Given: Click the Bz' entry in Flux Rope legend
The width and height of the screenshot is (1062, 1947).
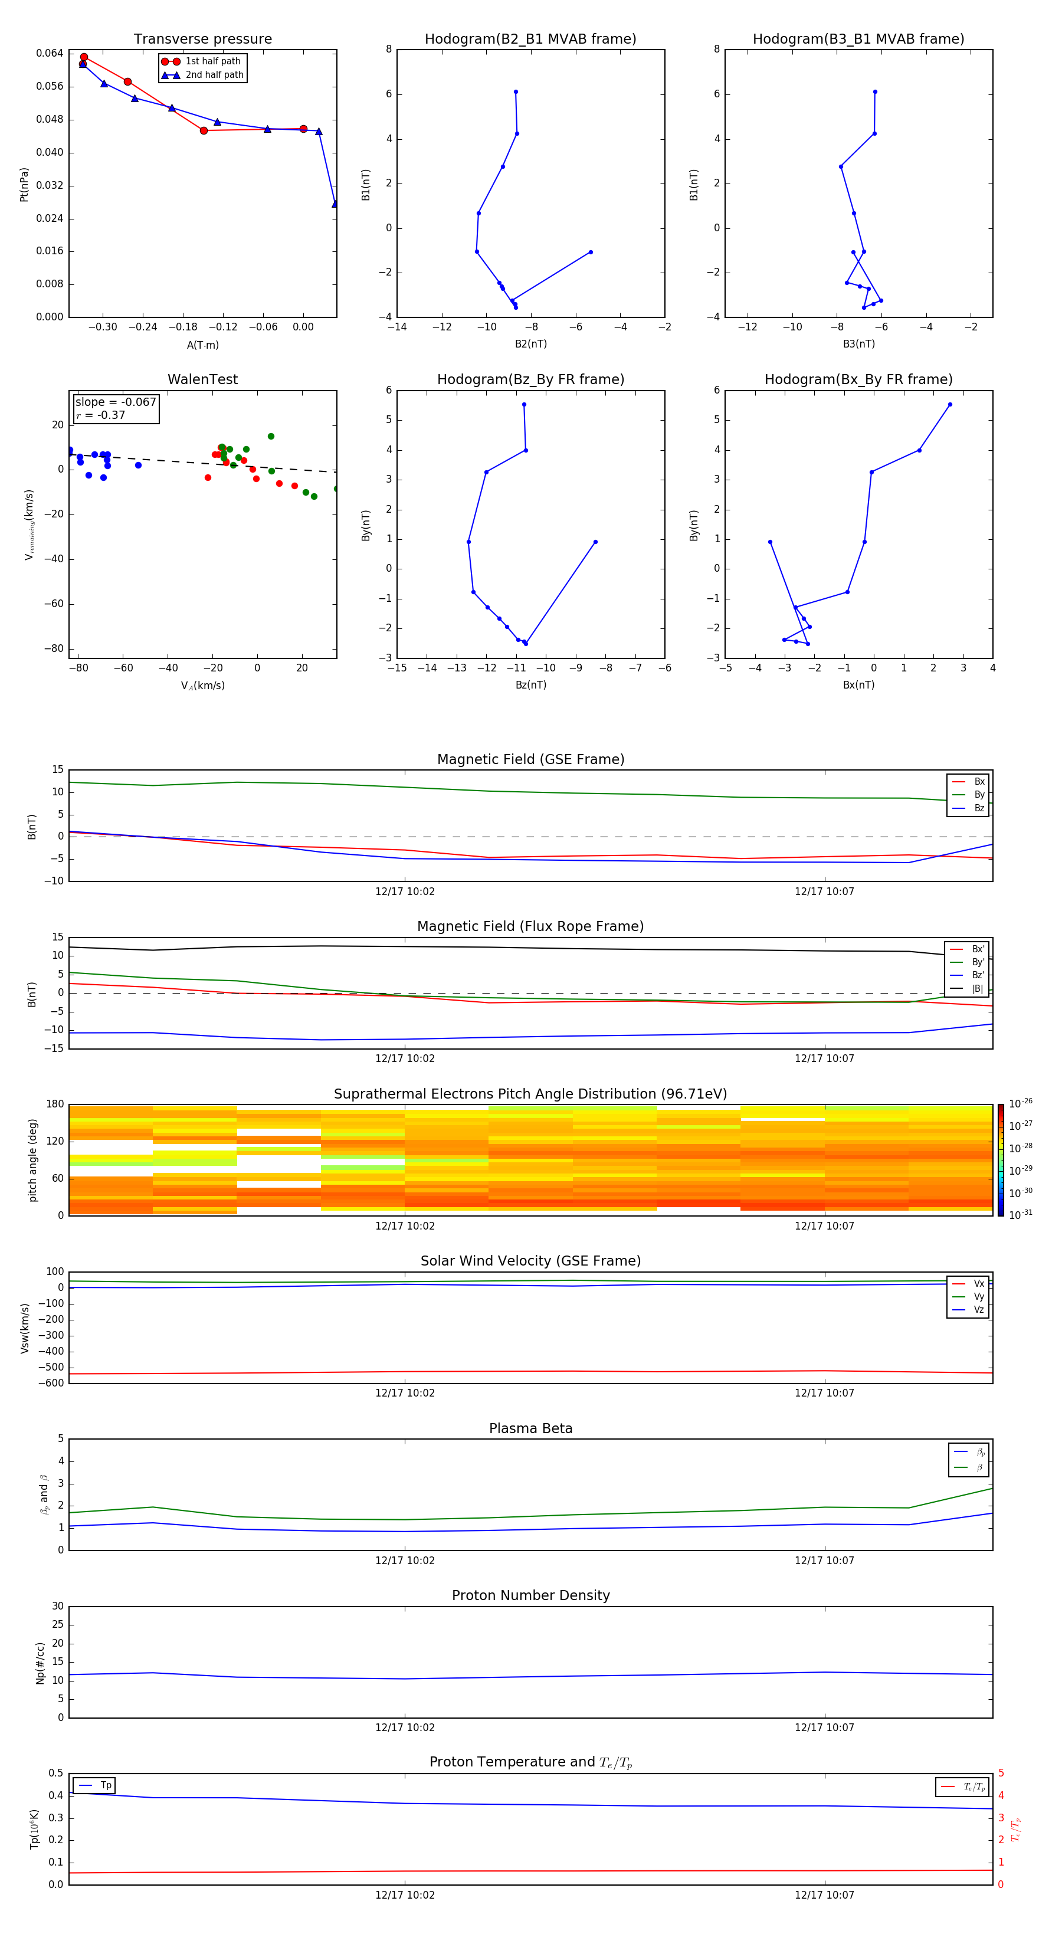Looking at the screenshot, I should point(967,975).
